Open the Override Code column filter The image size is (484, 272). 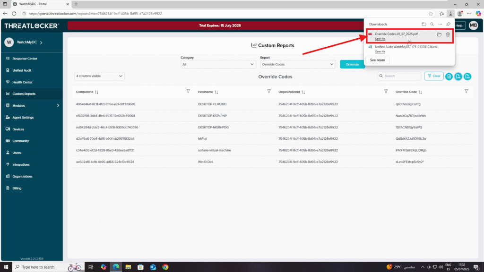pyautogui.click(x=466, y=91)
